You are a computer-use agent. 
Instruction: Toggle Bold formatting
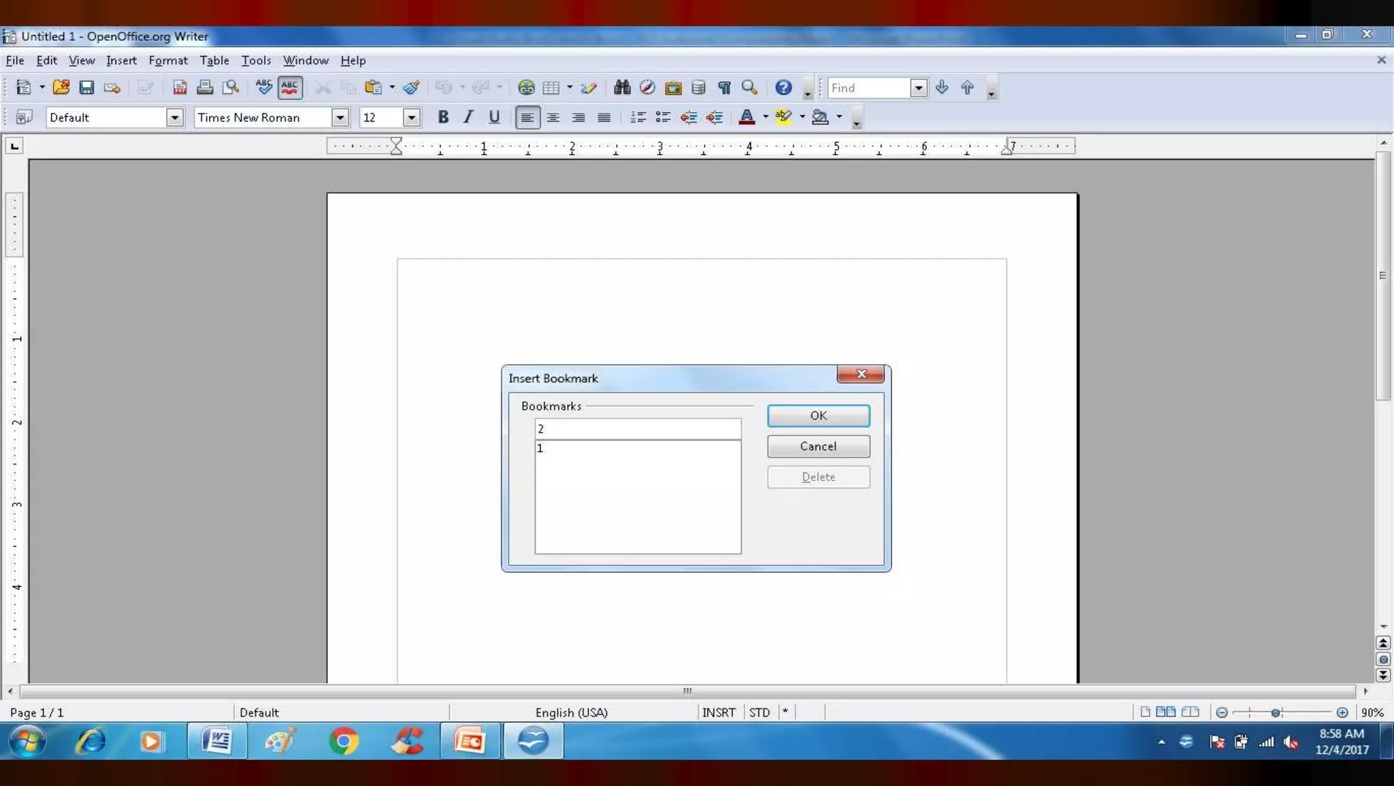click(x=443, y=117)
